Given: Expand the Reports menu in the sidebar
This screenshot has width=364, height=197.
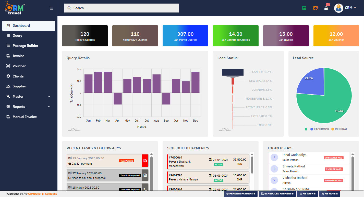Looking at the screenshot, I should click(x=28, y=107).
